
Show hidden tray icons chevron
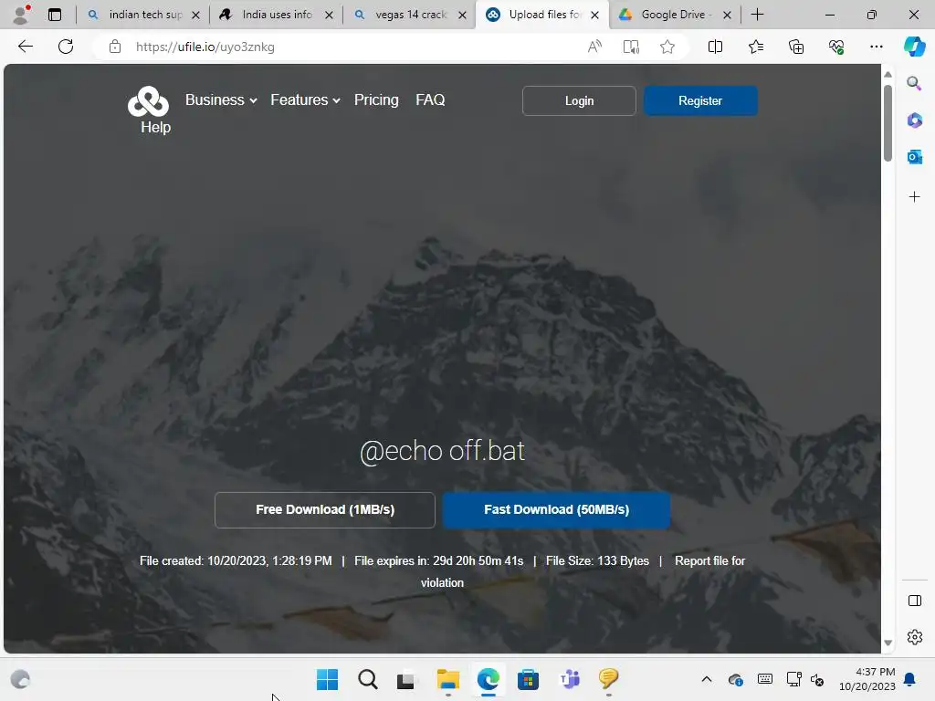click(x=707, y=679)
